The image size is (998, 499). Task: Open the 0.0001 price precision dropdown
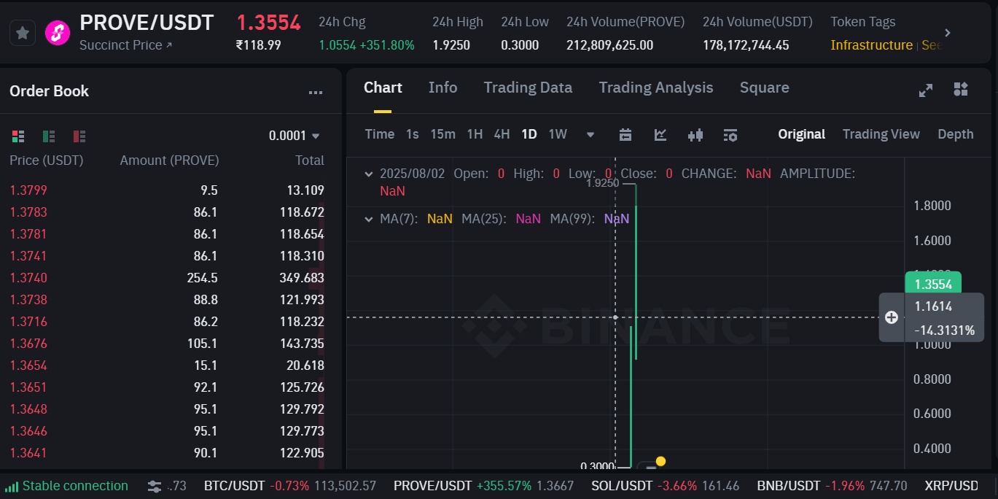(x=295, y=136)
